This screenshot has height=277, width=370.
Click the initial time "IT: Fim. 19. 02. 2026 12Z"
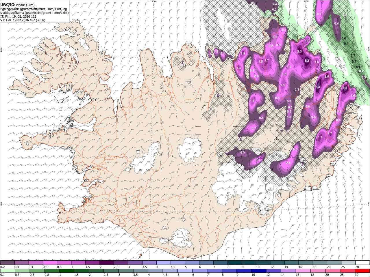pos(18,17)
